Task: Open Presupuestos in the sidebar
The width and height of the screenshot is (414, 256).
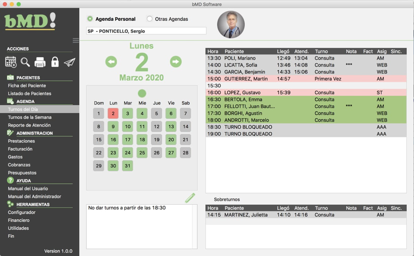Action: tap(22, 173)
